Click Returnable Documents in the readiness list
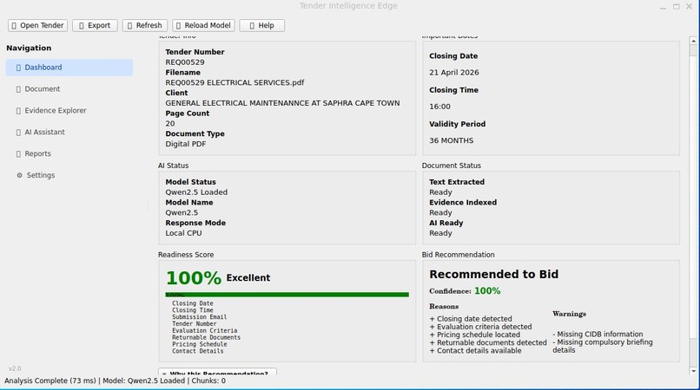This screenshot has width=700, height=390. tap(206, 338)
